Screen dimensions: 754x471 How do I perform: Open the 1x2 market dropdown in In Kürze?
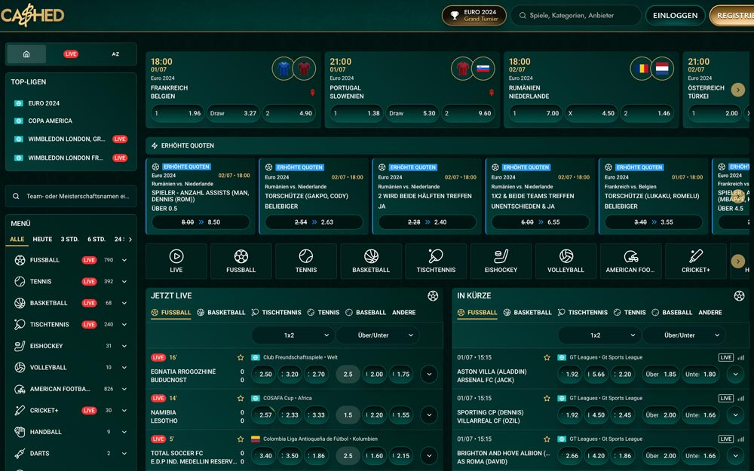point(599,335)
